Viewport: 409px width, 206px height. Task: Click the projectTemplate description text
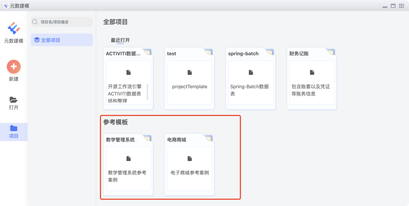click(x=190, y=87)
